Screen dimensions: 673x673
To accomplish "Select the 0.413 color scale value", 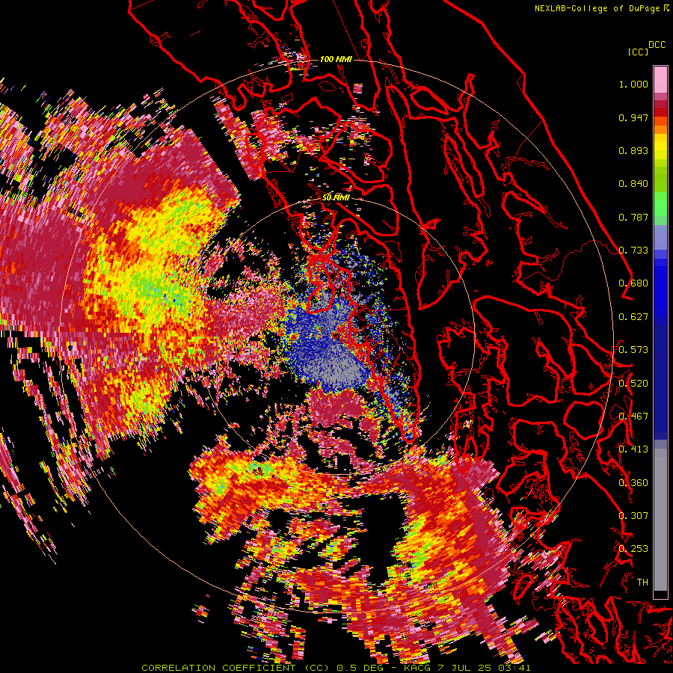I will coord(633,449).
